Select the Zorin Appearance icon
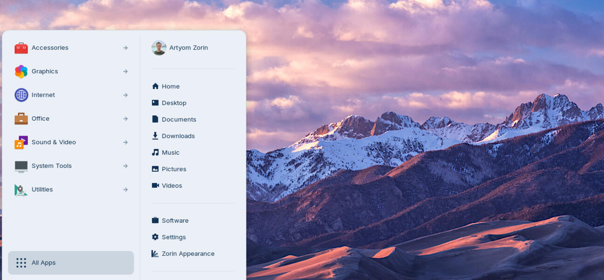Image resolution: width=604 pixels, height=280 pixels. click(x=155, y=253)
